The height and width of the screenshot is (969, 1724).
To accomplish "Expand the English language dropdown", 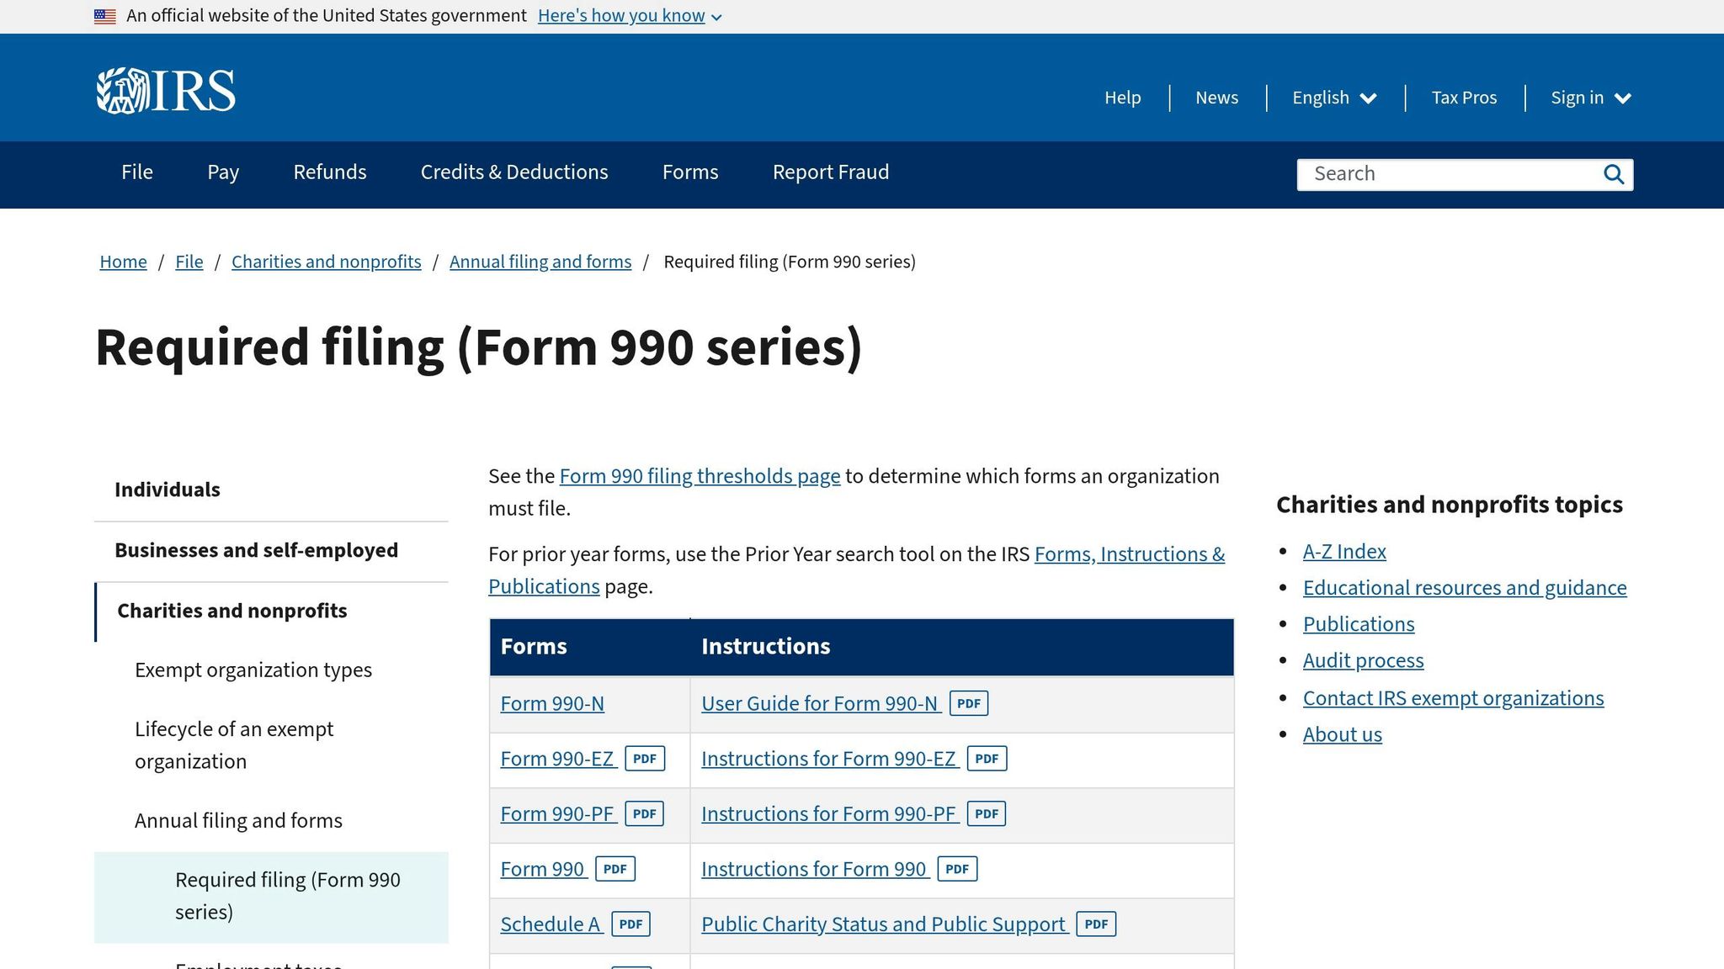I will tap(1334, 98).
